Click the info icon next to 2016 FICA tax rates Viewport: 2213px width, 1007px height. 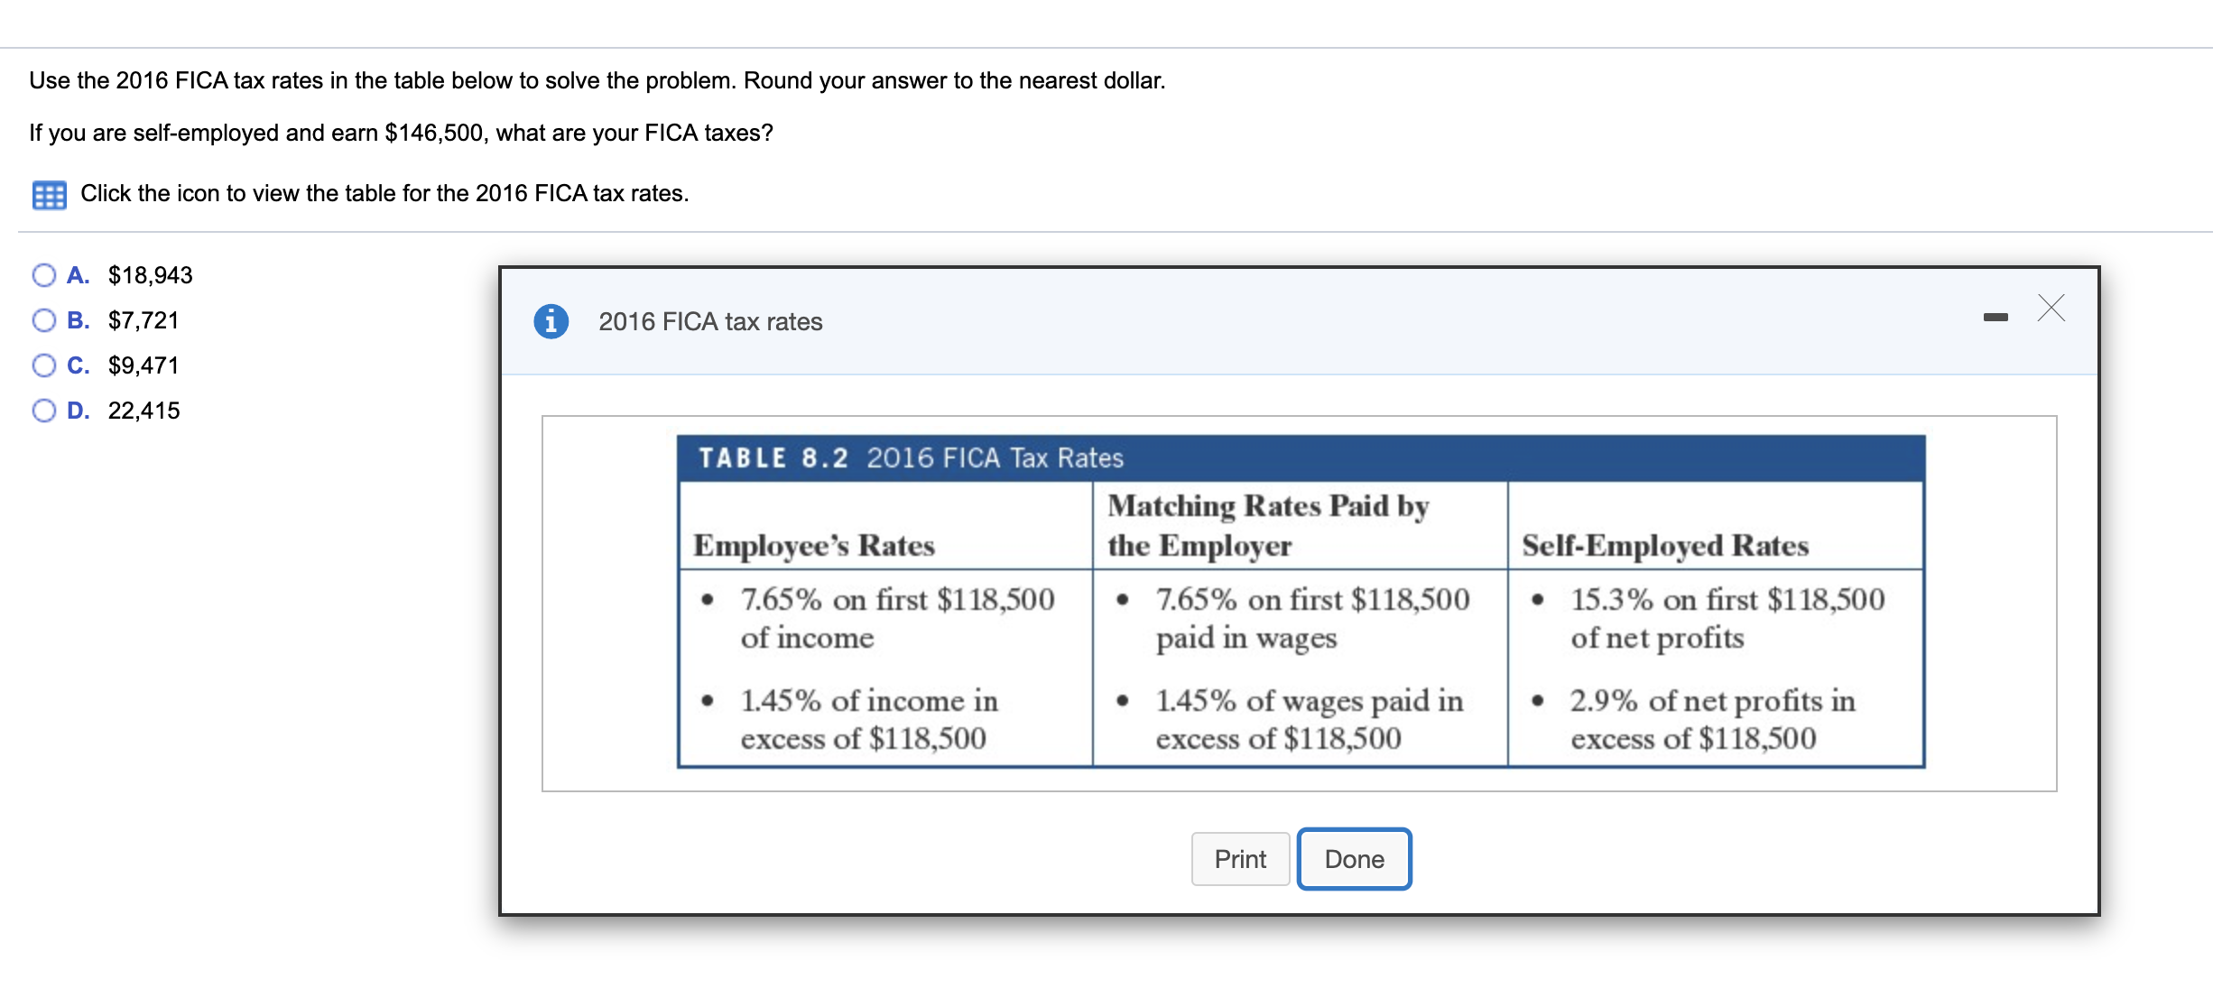(553, 320)
